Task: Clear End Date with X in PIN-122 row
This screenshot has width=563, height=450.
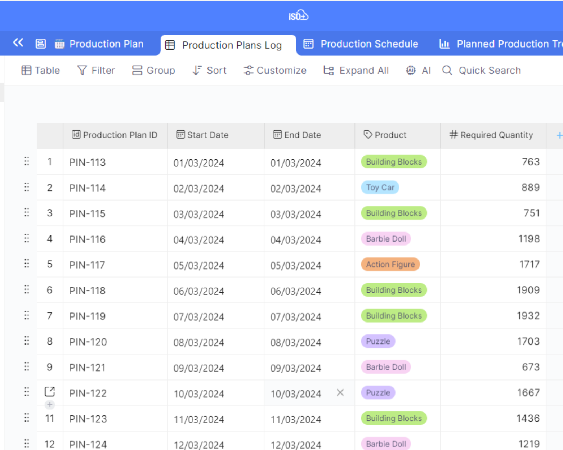Action: click(340, 393)
